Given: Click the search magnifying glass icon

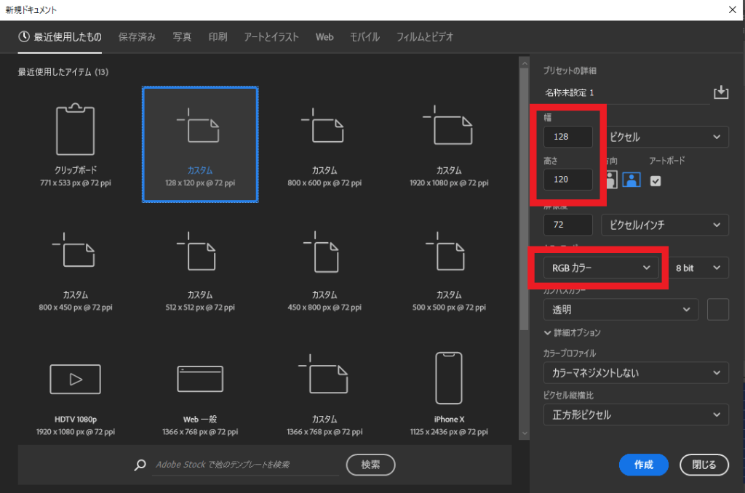Looking at the screenshot, I should pos(140,465).
